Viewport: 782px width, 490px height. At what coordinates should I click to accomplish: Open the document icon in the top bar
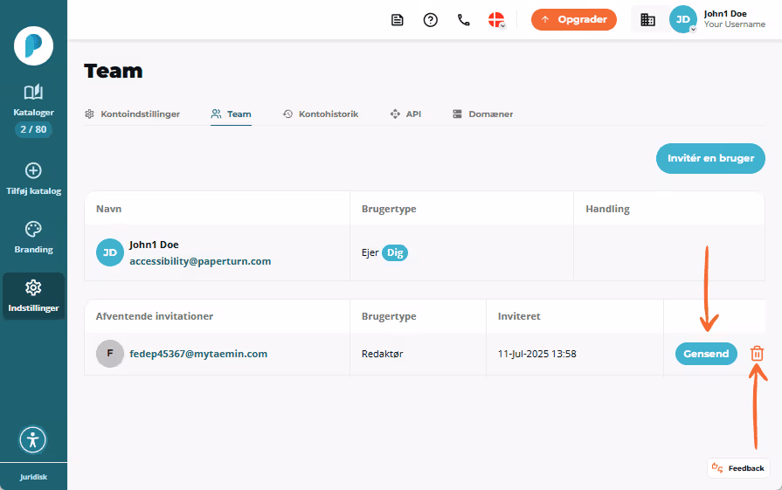397,20
